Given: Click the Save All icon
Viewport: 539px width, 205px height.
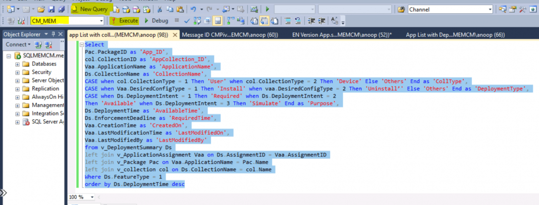Looking at the screenshot, I should point(61,9).
